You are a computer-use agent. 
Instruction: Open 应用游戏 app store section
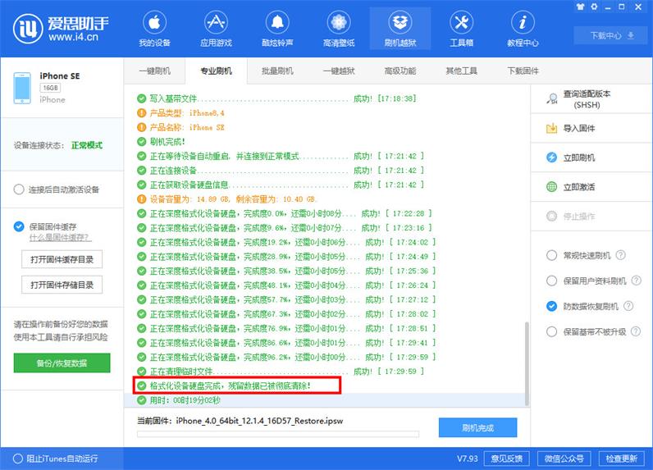pyautogui.click(x=216, y=29)
